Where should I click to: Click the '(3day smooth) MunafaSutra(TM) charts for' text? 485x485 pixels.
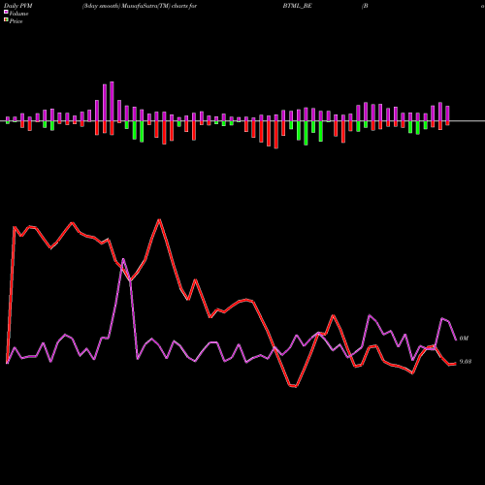pyautogui.click(x=140, y=6)
